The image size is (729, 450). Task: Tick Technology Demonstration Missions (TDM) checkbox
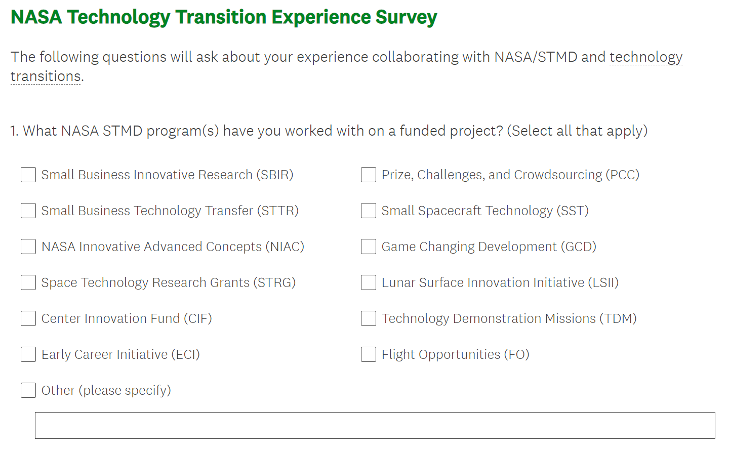pyautogui.click(x=369, y=318)
